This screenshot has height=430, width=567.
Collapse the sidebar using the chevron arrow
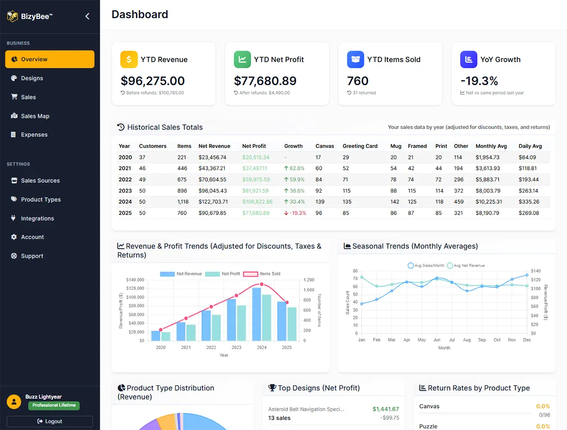pyautogui.click(x=87, y=16)
